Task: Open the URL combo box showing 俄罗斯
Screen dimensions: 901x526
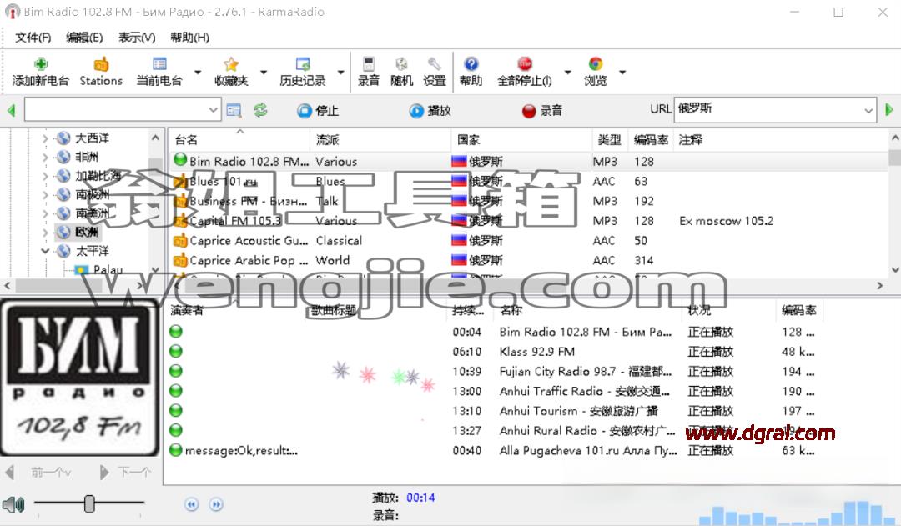Action: pos(775,109)
